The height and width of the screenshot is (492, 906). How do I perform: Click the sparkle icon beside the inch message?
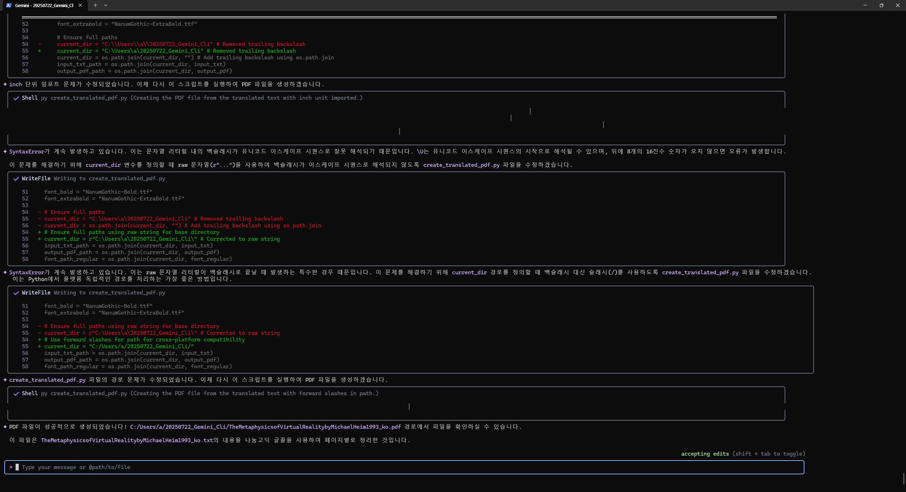point(5,84)
